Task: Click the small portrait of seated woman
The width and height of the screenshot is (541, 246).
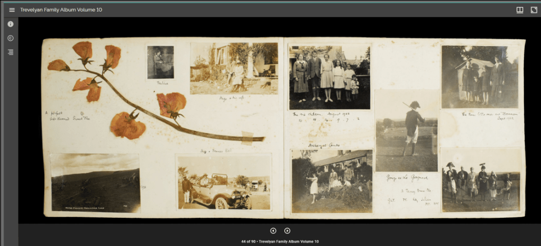Action: (x=160, y=62)
